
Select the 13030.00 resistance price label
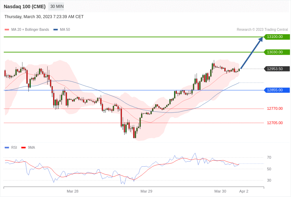277,52
